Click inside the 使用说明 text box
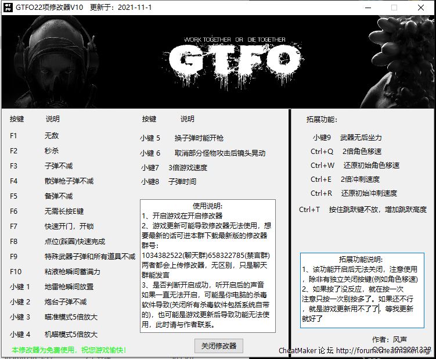The width and height of the screenshot is (436, 359). (x=208, y=266)
